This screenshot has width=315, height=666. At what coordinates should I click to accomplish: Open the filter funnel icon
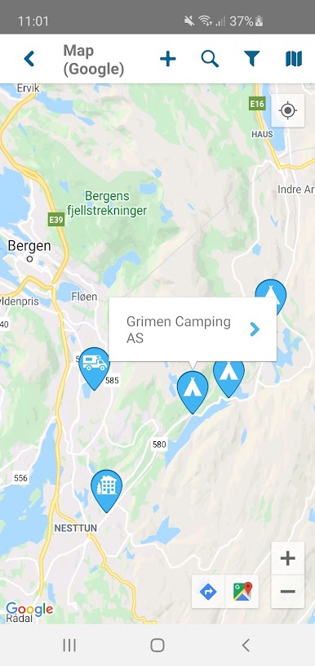(252, 59)
